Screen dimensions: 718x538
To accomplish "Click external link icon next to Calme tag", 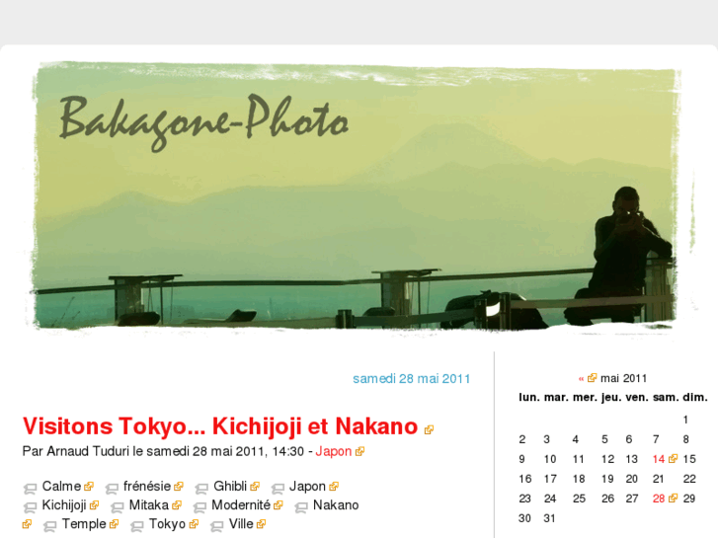I will click(89, 487).
